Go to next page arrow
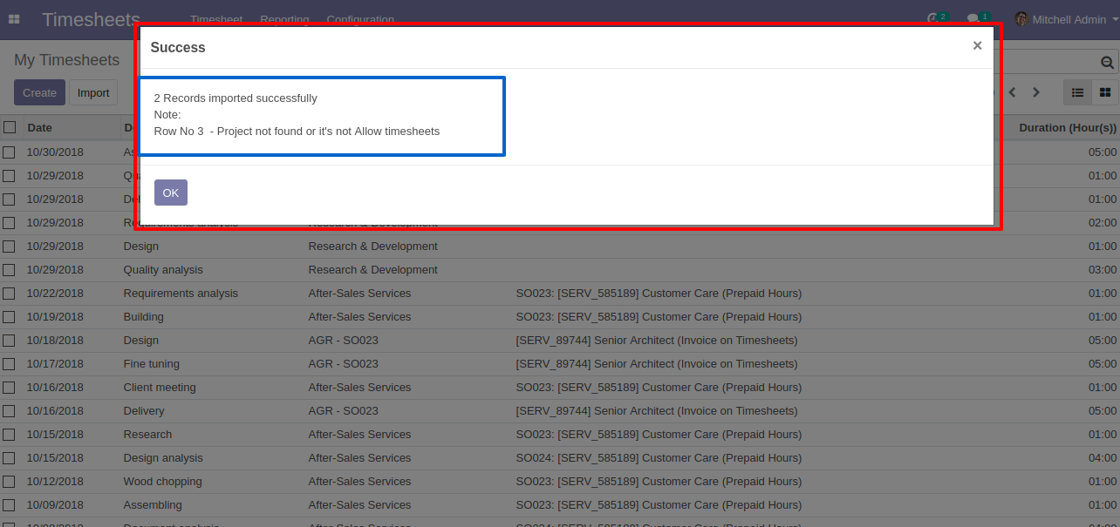 point(1036,92)
